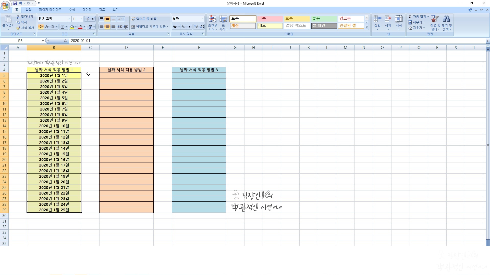Apply the 나쁨 (Bad) cell style
The image size is (490, 275).
click(x=270, y=19)
